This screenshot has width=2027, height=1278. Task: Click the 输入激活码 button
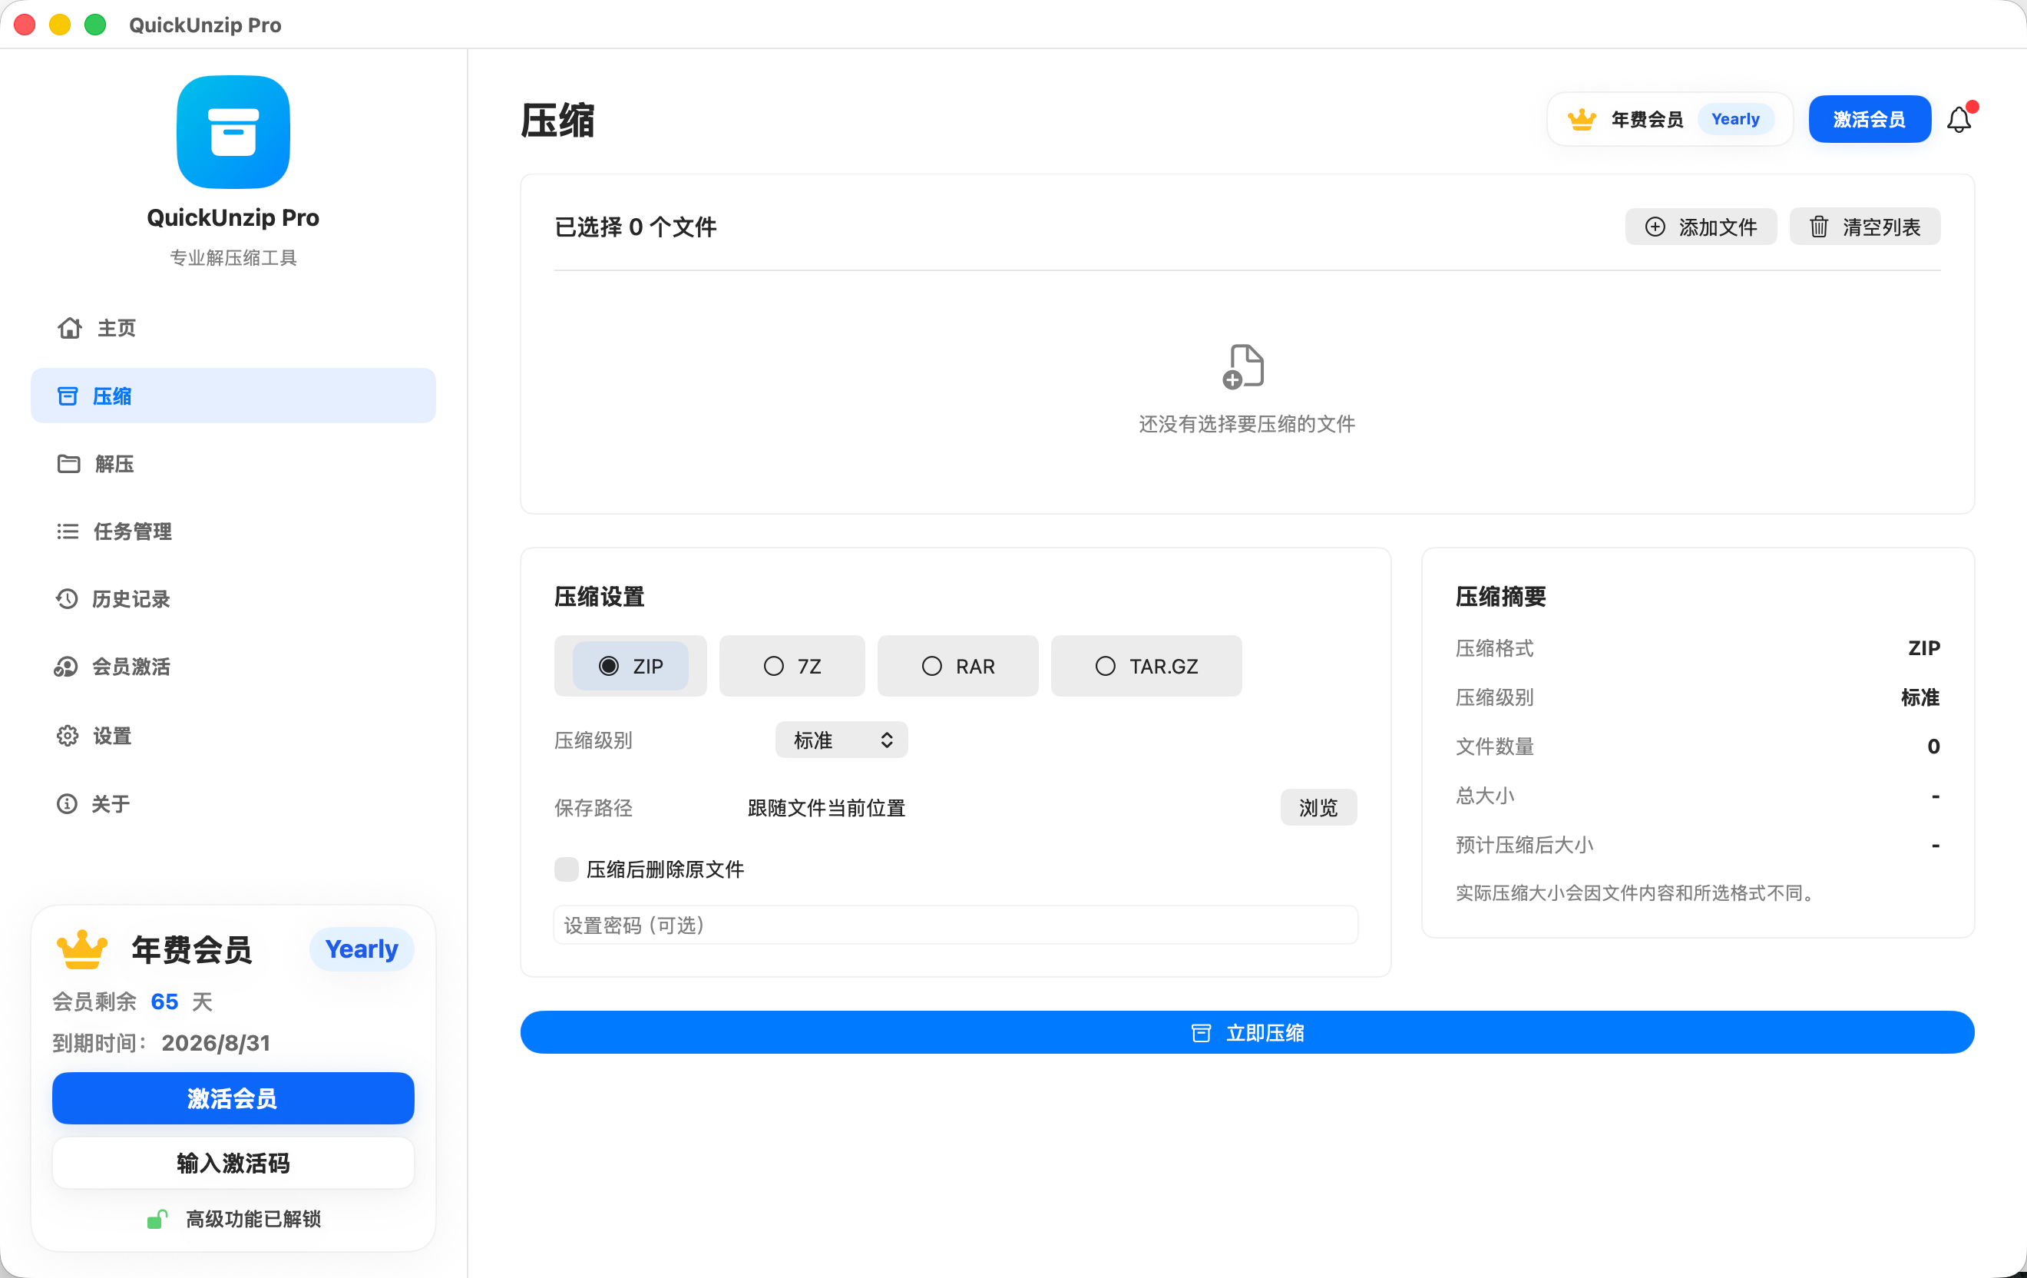click(x=233, y=1164)
